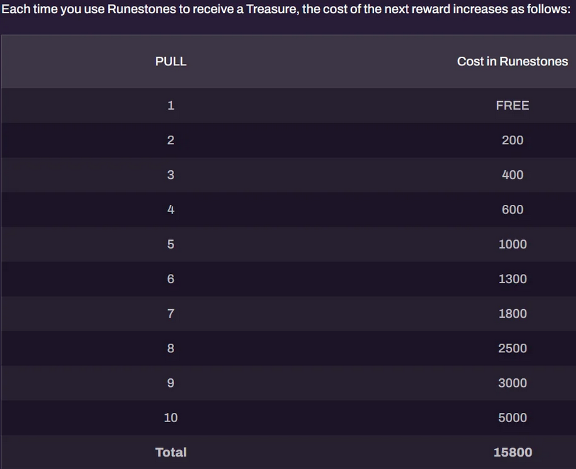Select pull number 3 cell

click(171, 175)
